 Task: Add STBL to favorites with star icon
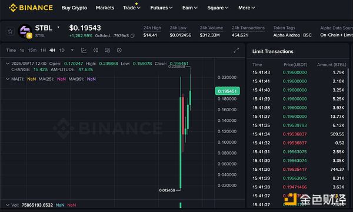click(10, 31)
